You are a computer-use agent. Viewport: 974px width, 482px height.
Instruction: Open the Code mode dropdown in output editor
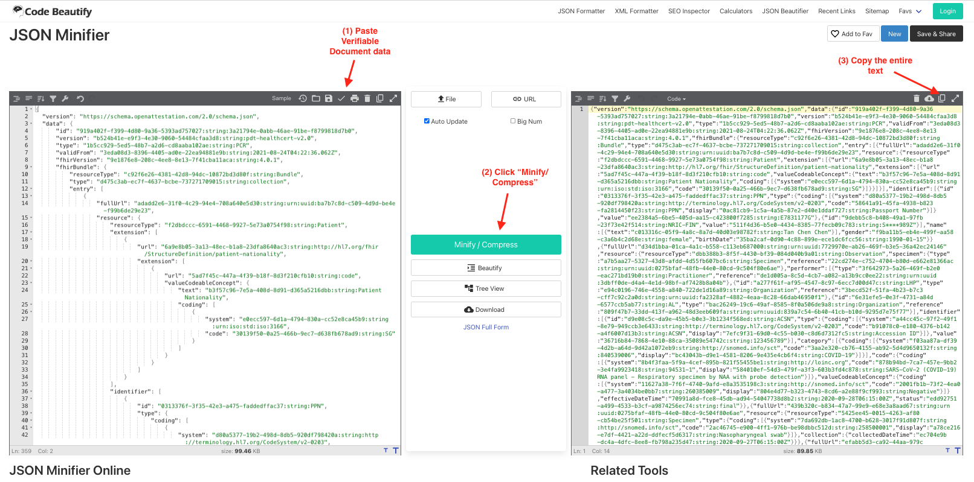[x=676, y=99]
